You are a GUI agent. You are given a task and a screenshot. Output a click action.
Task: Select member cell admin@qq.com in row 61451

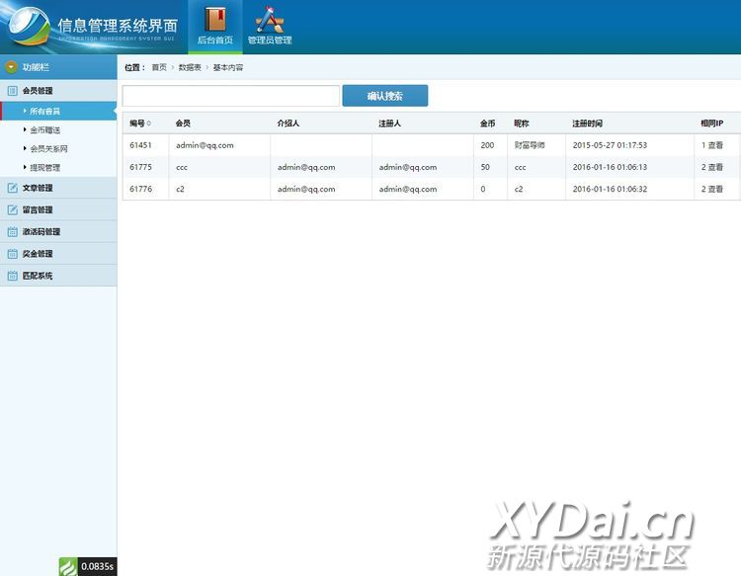[205, 145]
